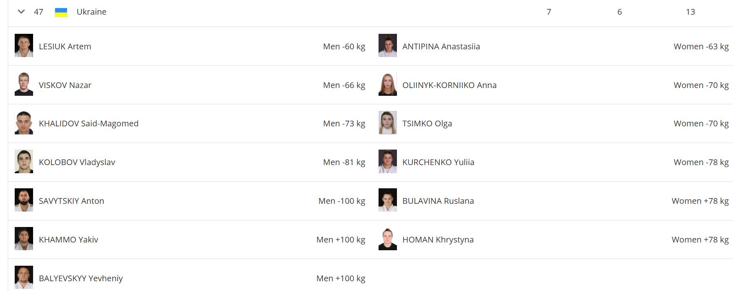The width and height of the screenshot is (733, 291).
Task: Select HOMAN Khrystyna's portrait
Action: tap(388, 239)
